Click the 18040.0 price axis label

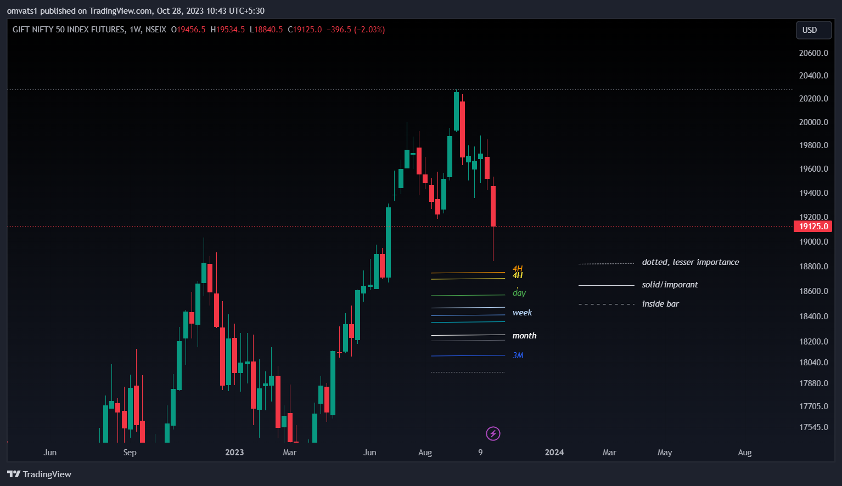point(813,363)
